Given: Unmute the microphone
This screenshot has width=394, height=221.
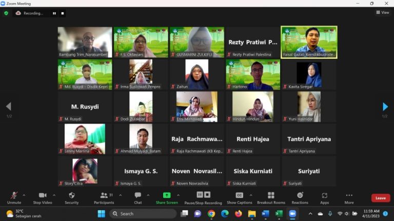Looking at the screenshot, I should [x=14, y=198].
